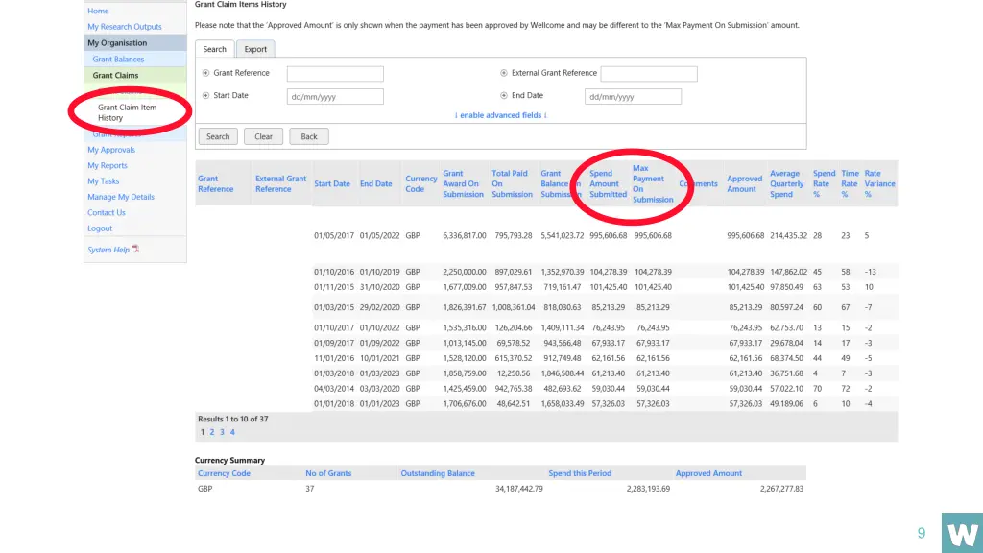The height and width of the screenshot is (553, 983).
Task: Sort by Grant Award On Submission column
Action: [x=464, y=183]
